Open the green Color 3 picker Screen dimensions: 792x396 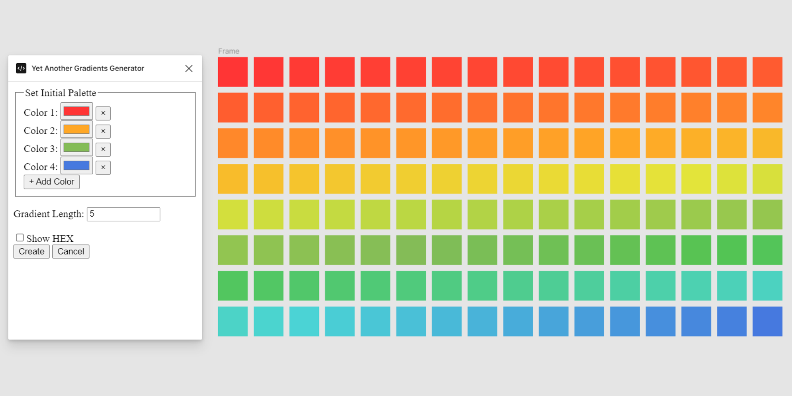(77, 148)
